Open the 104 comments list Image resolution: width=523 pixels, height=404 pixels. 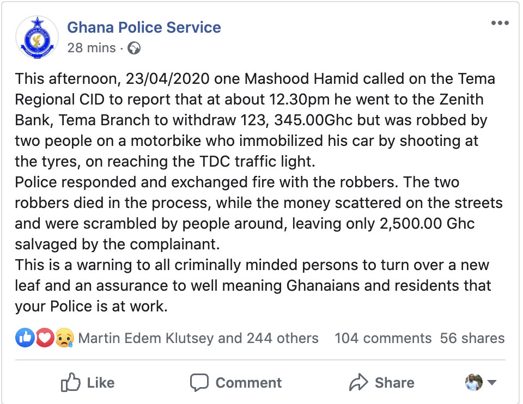383,338
